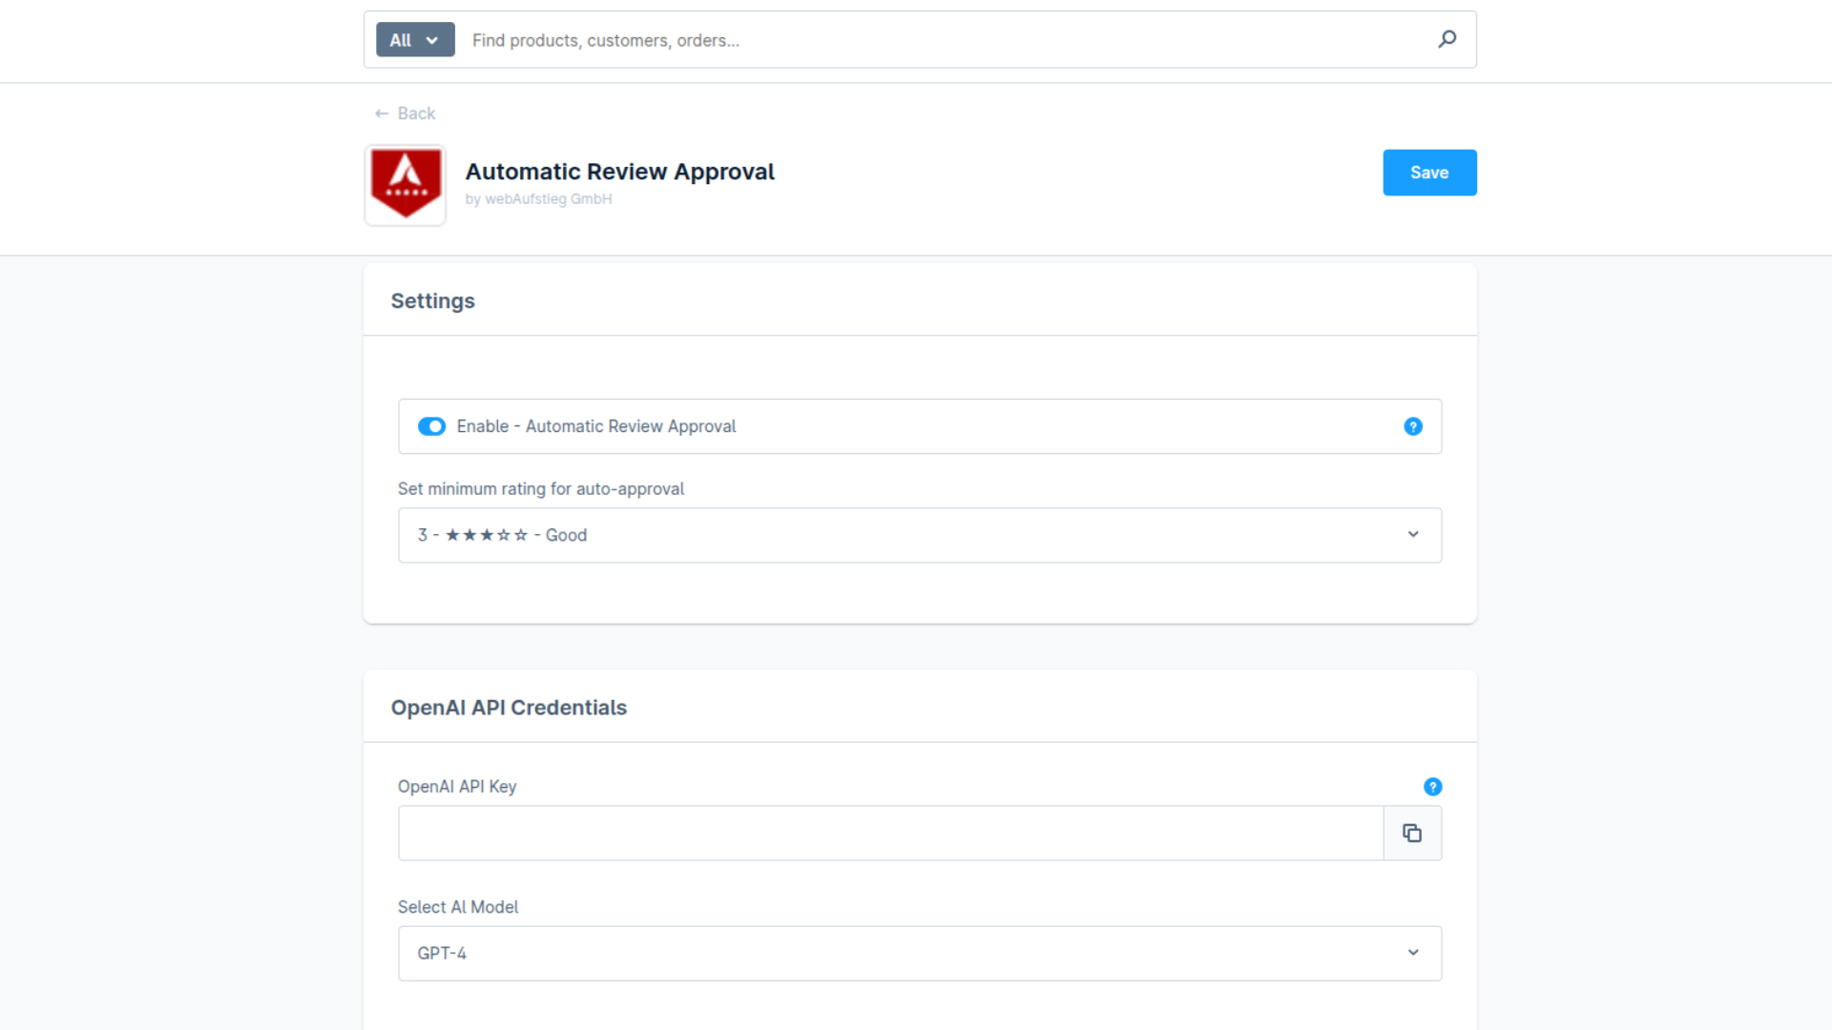
Task: Focus the OpenAI API Key input
Action: pyautogui.click(x=890, y=834)
